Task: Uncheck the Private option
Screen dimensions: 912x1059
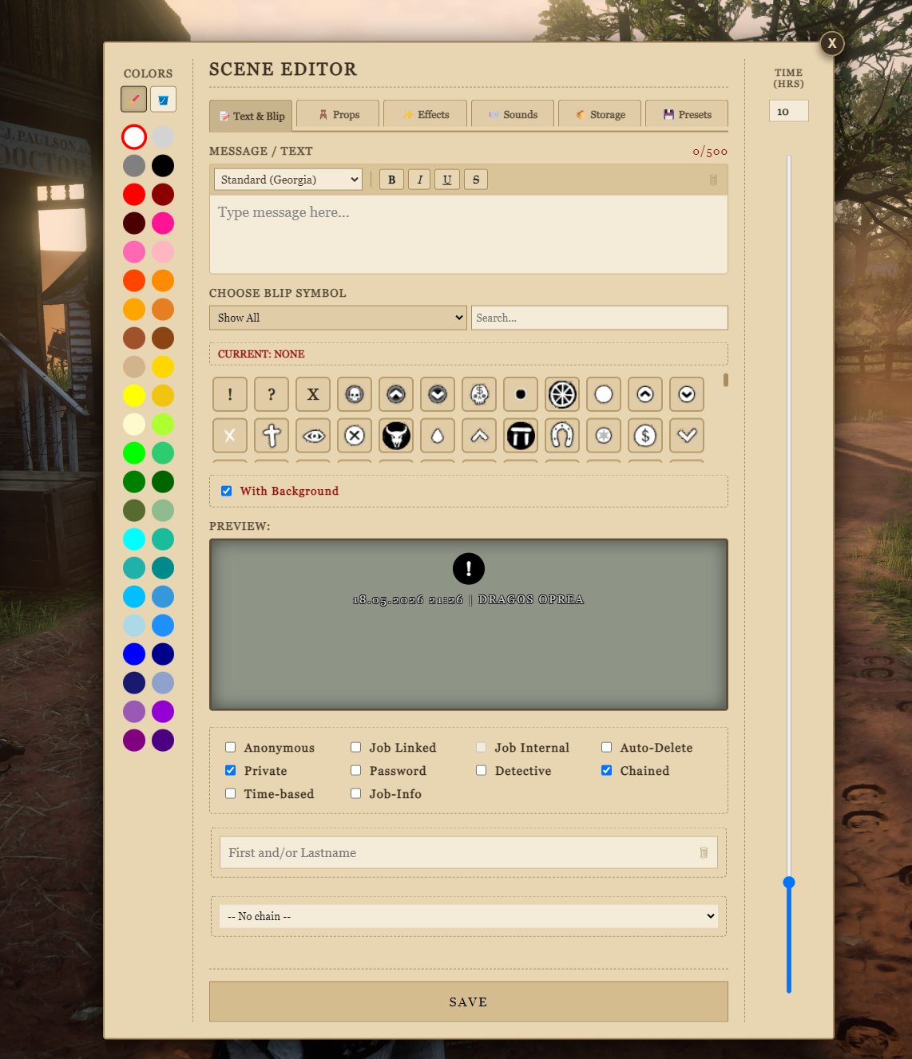Action: pos(231,771)
